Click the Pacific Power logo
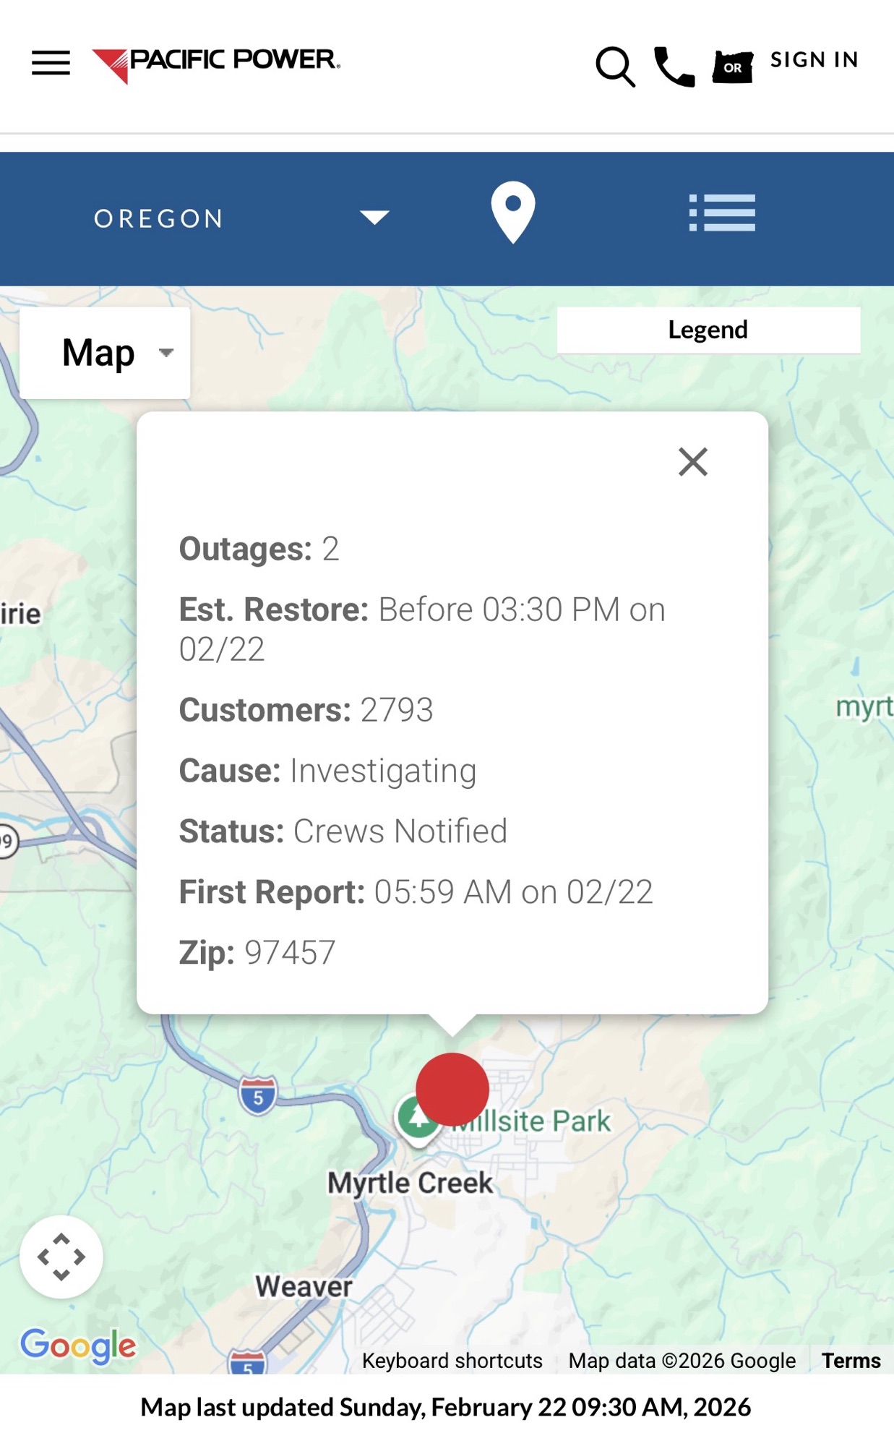Screen dimensions: 894x1446 [x=216, y=64]
